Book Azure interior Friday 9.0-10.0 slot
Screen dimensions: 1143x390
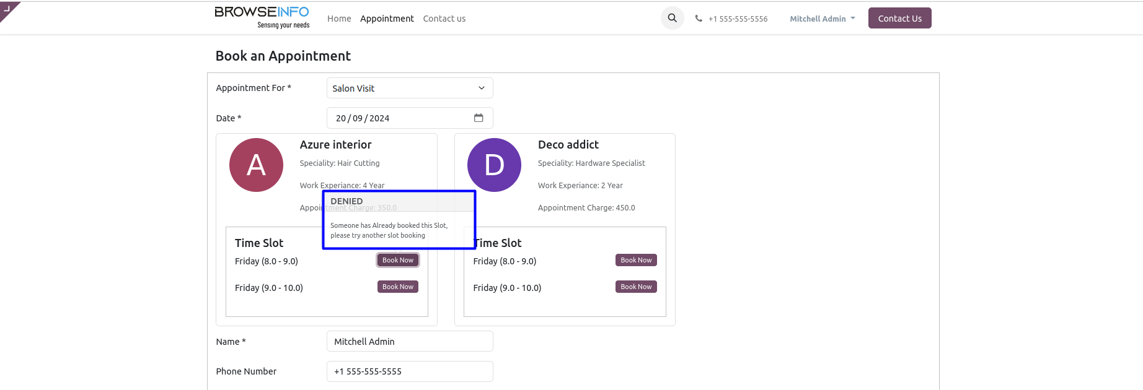pyautogui.click(x=398, y=287)
